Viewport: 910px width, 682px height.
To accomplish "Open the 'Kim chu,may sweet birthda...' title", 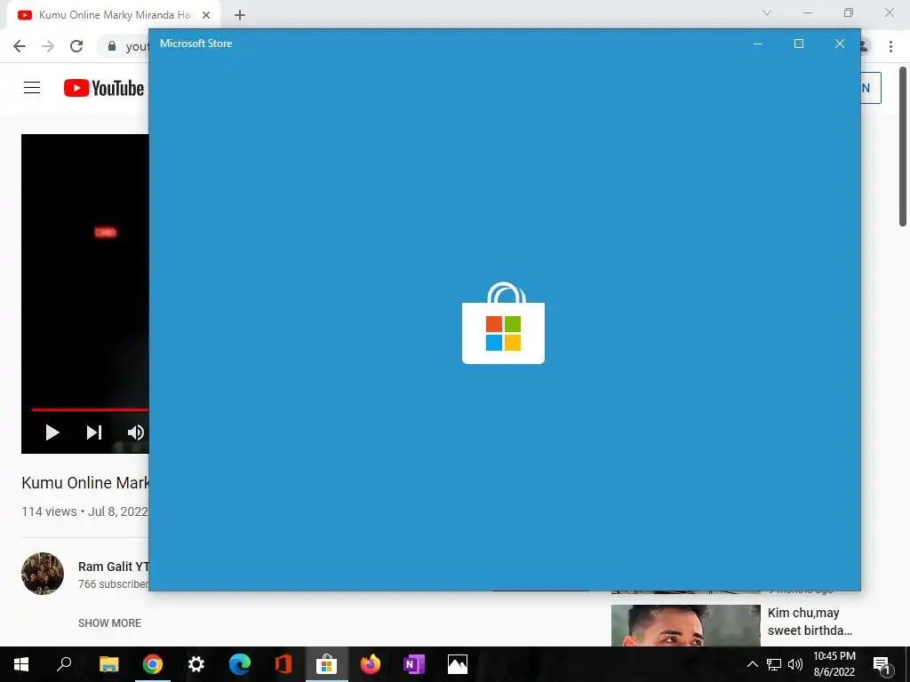I will [x=810, y=622].
